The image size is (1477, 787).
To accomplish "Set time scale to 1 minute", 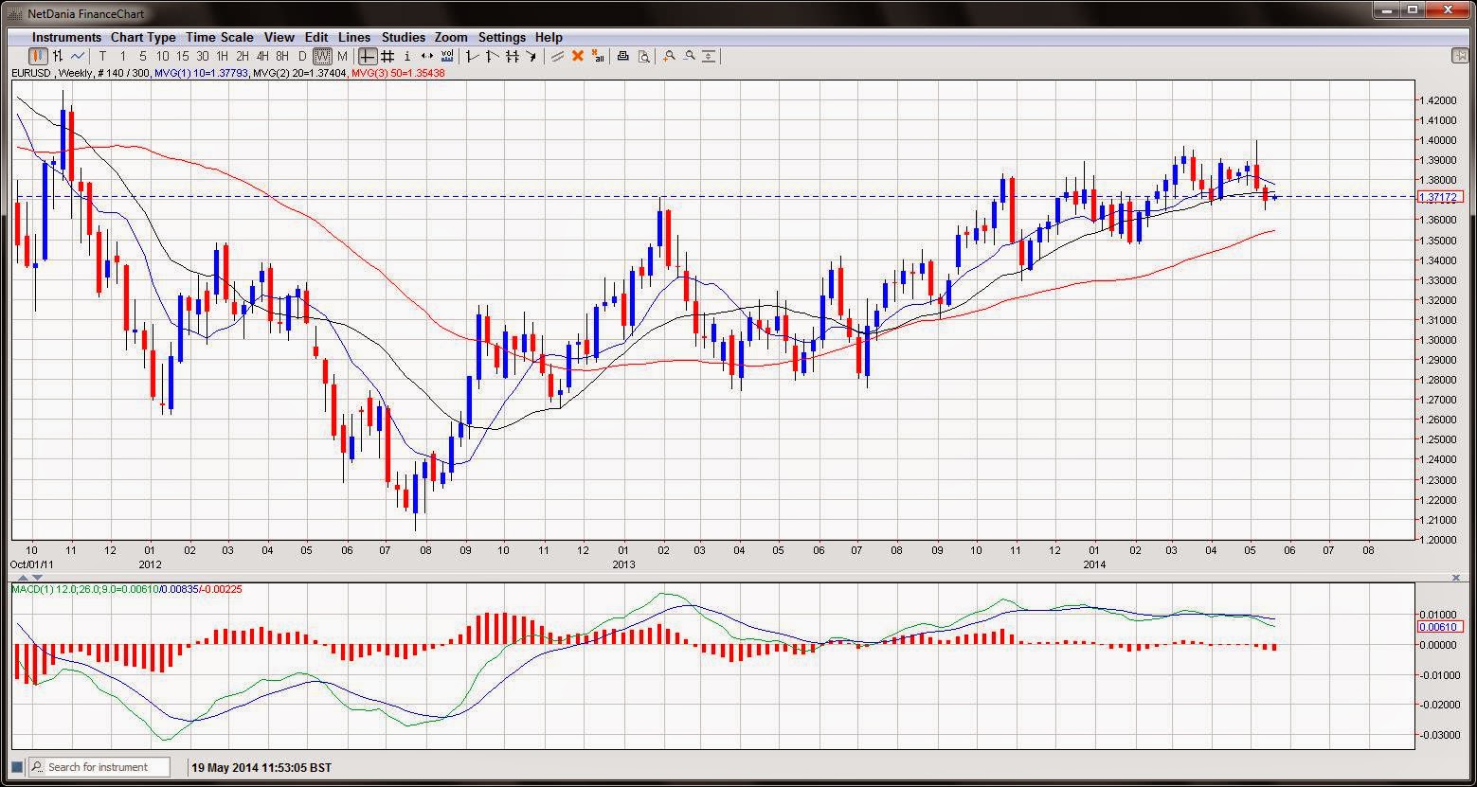I will pyautogui.click(x=122, y=56).
